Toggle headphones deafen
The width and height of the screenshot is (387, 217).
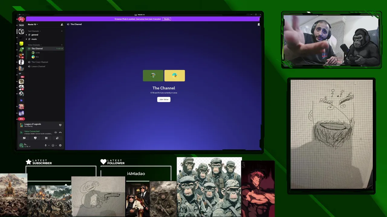click(x=53, y=145)
